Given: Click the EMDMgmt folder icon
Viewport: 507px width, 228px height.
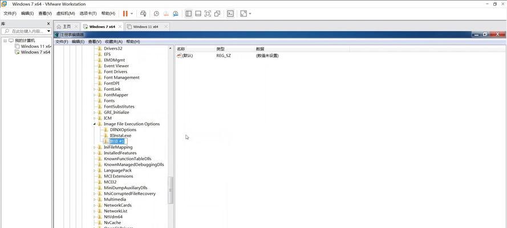Looking at the screenshot, I should 100,60.
